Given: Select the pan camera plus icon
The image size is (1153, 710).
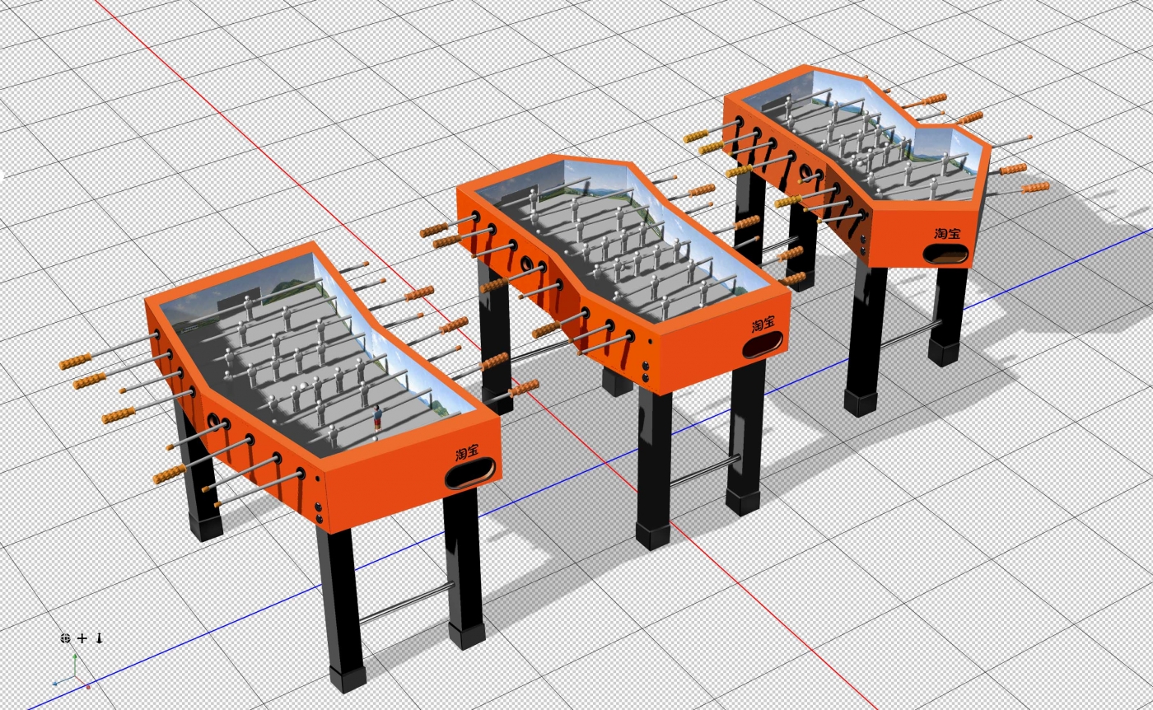Looking at the screenshot, I should (82, 638).
